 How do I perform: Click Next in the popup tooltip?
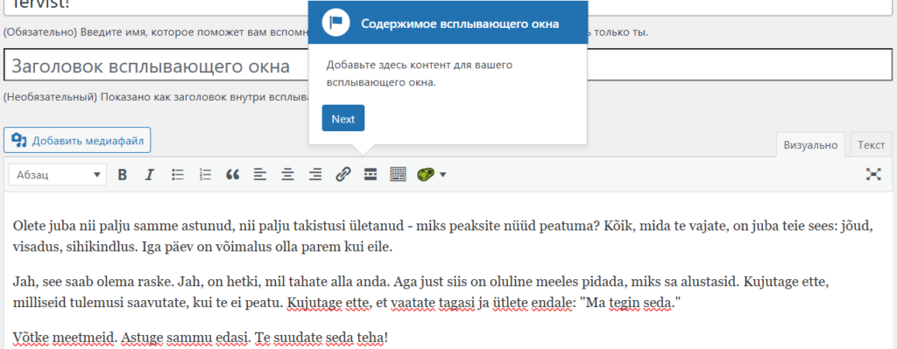pos(343,118)
